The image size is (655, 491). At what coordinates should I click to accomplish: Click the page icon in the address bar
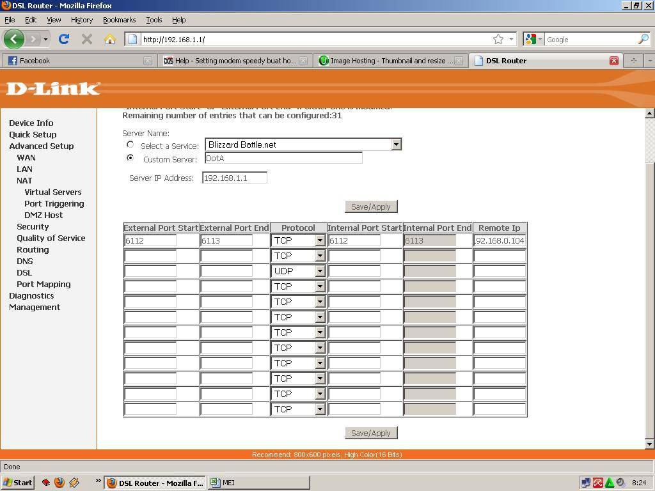click(132, 39)
